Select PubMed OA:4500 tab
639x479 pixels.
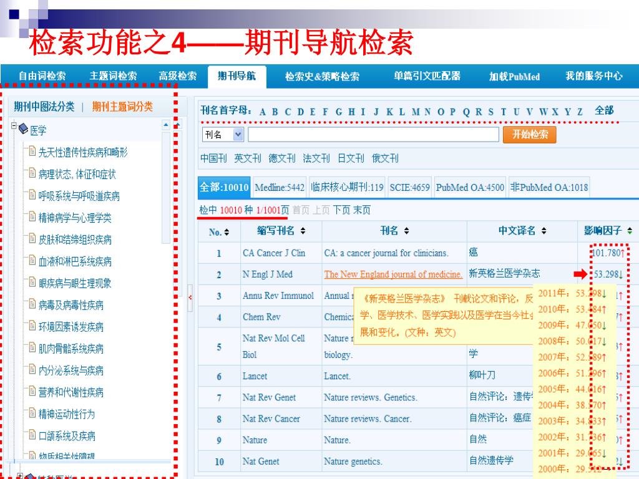[x=470, y=187]
